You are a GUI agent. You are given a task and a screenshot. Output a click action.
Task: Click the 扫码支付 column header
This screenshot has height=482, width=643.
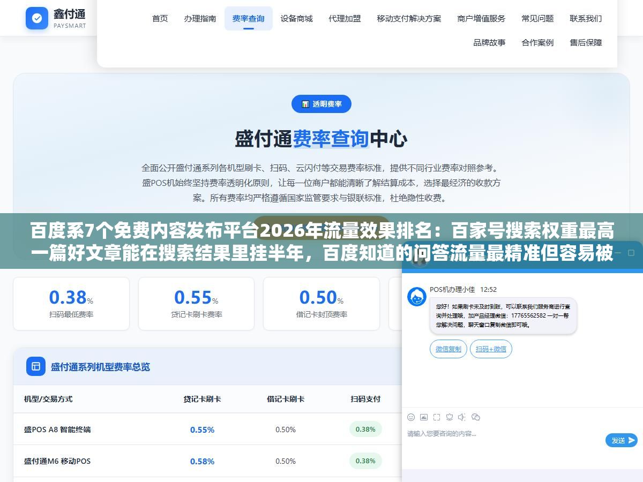365,399
